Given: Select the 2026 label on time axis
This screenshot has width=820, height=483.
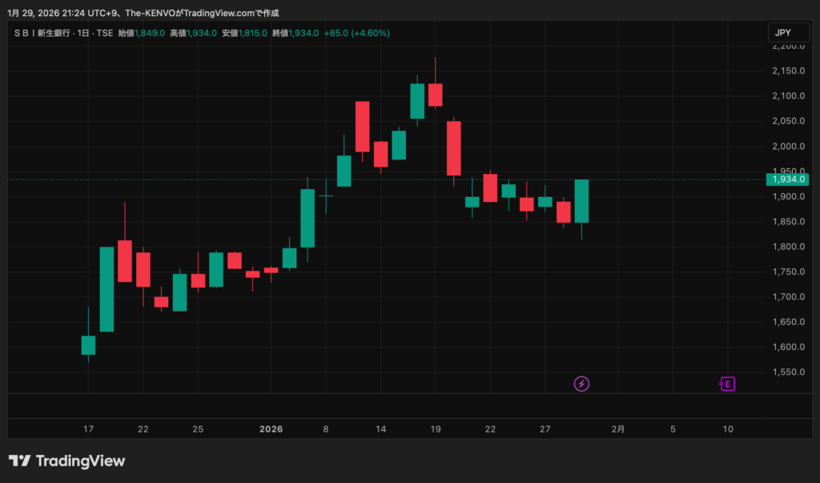Looking at the screenshot, I should click(x=271, y=429).
